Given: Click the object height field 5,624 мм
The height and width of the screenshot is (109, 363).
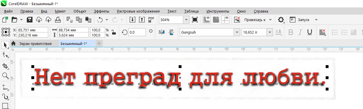Looking at the screenshot, I should [x=73, y=35].
